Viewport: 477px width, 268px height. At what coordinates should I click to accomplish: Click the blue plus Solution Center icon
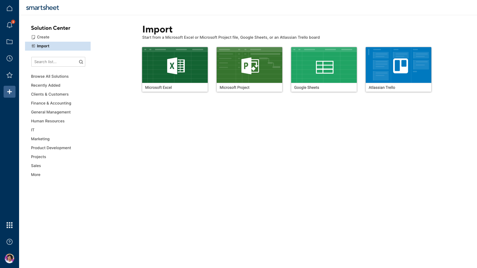pos(9,92)
